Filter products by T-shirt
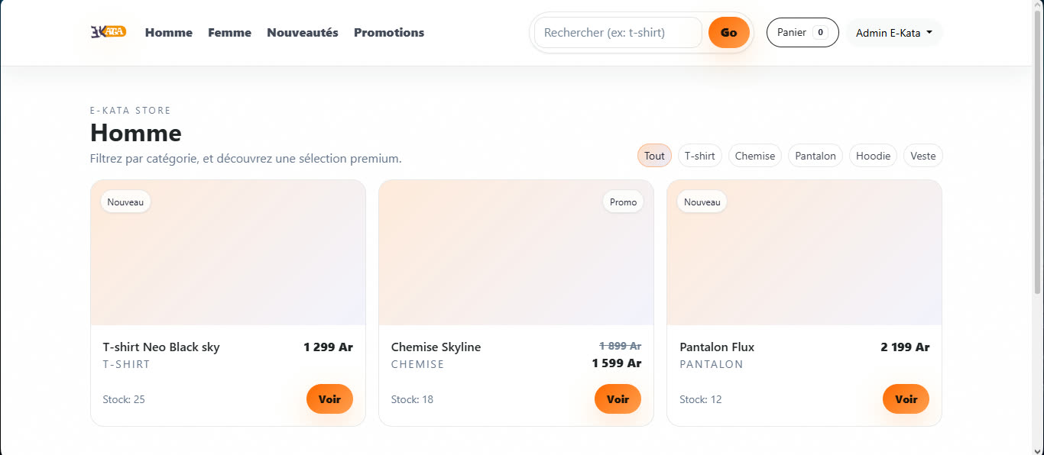The image size is (1044, 455). (700, 156)
